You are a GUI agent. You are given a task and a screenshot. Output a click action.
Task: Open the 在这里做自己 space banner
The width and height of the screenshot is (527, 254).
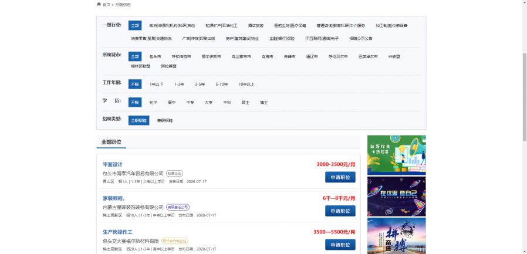(x=396, y=196)
